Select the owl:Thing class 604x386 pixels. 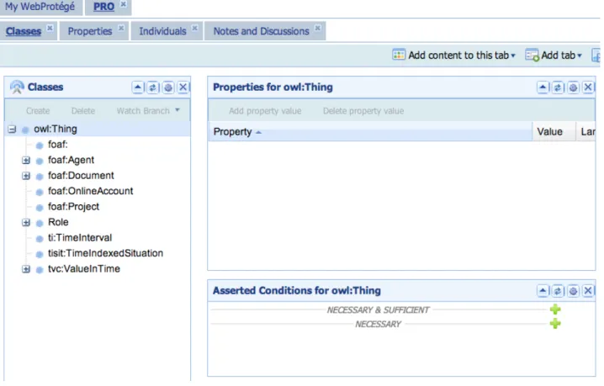coord(56,129)
